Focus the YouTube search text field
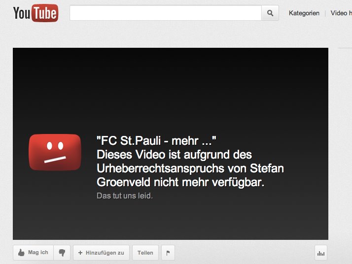The width and height of the screenshot is (352, 264). [x=166, y=13]
